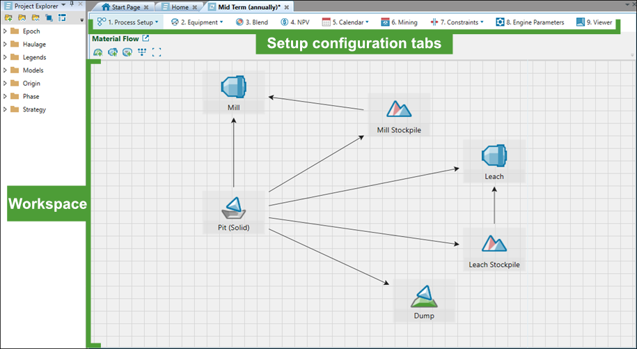Select the Dump node in the flow diagram
The width and height of the screenshot is (637, 349).
424,301
